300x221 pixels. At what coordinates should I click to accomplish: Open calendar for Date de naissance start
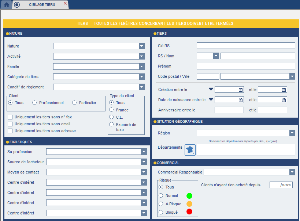click(241, 100)
